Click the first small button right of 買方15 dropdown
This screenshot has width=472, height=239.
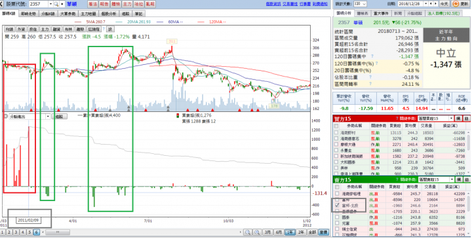pos(458,119)
